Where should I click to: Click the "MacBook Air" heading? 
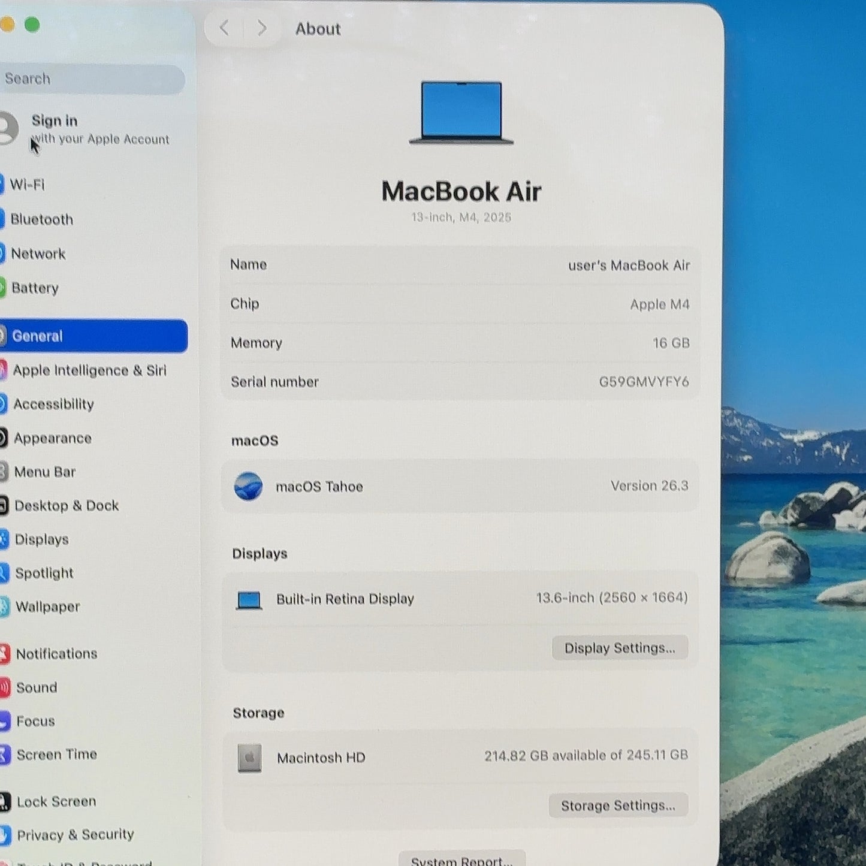461,192
